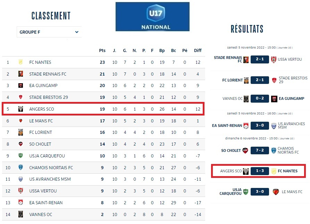Sort standings by Pts column header

point(102,51)
